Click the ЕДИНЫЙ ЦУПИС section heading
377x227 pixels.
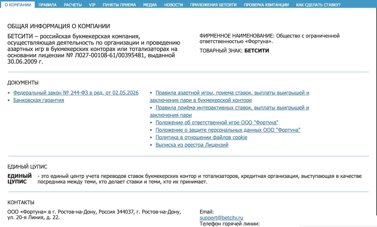click(27, 167)
